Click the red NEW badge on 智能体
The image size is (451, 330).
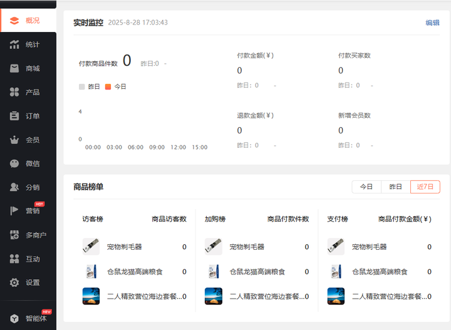46,312
